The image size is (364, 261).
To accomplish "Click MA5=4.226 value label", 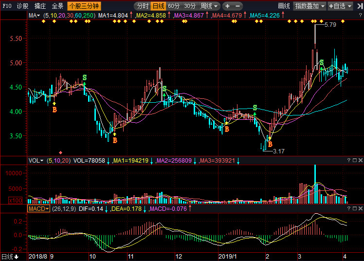I will [265, 16].
